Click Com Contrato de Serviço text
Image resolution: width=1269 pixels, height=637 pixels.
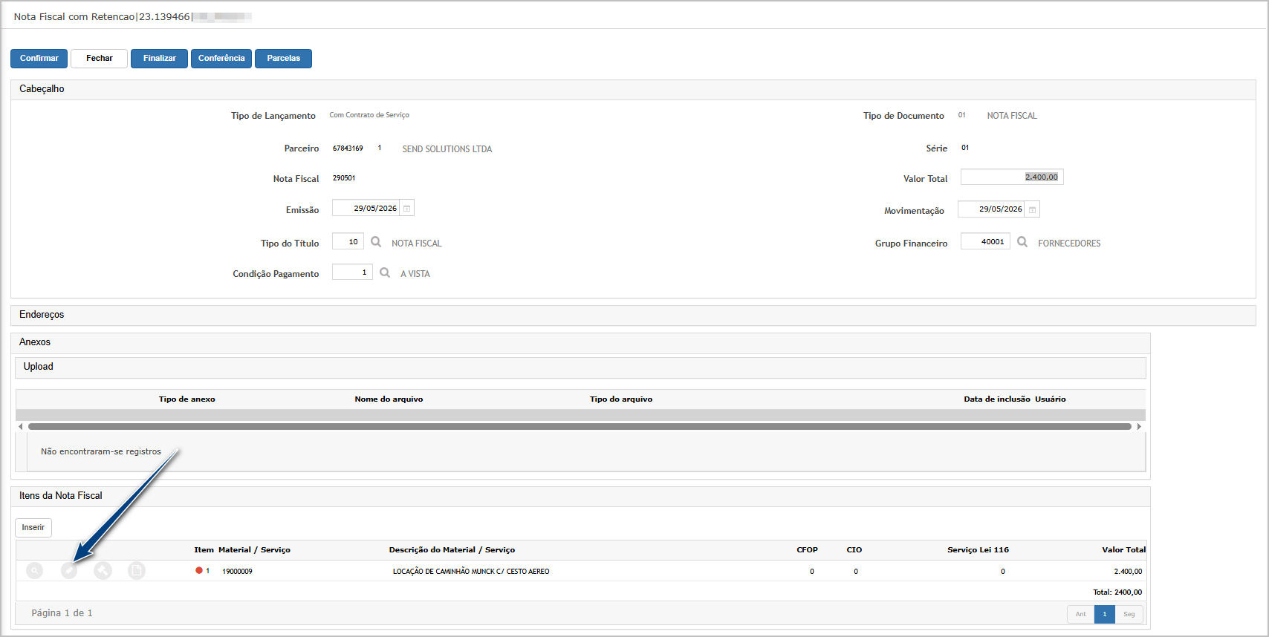click(x=369, y=115)
